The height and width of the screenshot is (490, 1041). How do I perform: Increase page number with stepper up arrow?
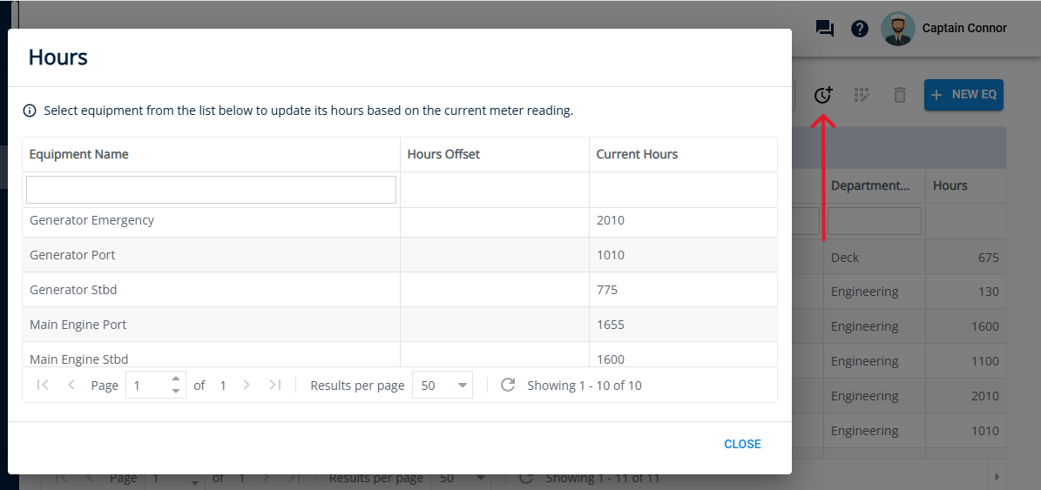click(x=176, y=379)
